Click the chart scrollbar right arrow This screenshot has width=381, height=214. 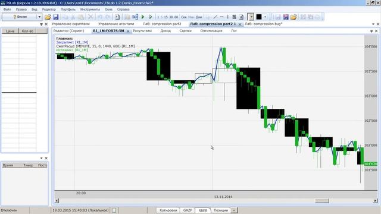pyautogui.click(x=375, y=201)
